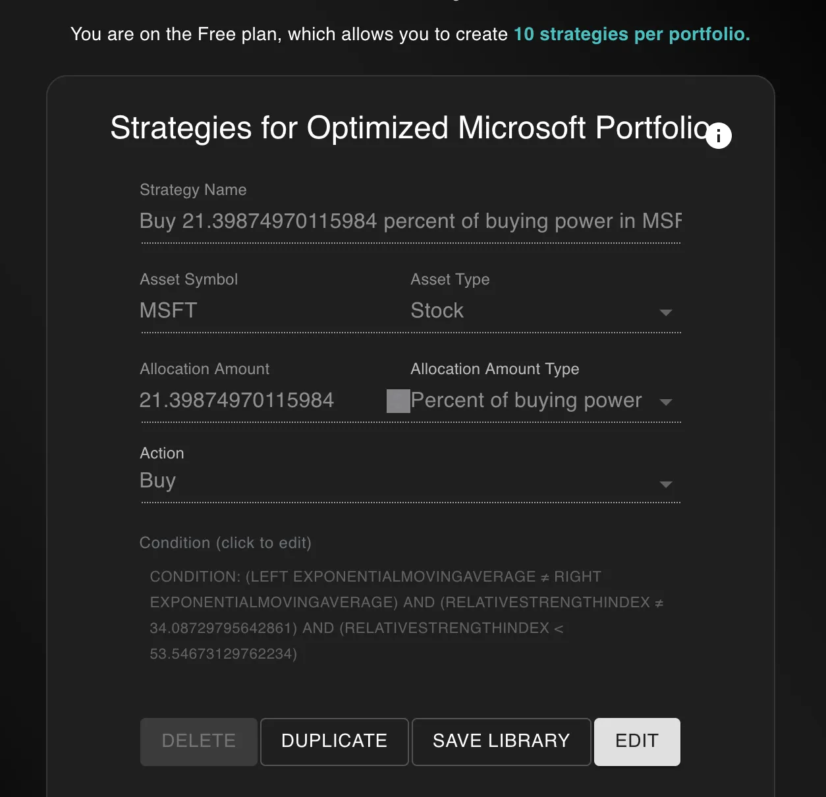Screen dimensions: 826x797
Task: Click the Asset Type dropdown arrow
Action: (666, 312)
